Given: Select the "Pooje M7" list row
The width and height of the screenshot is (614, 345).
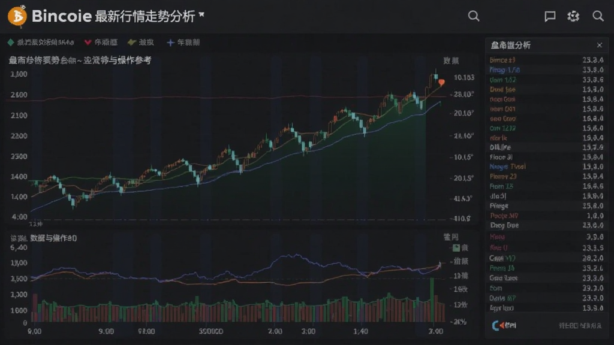Looking at the screenshot, I should pyautogui.click(x=546, y=216).
